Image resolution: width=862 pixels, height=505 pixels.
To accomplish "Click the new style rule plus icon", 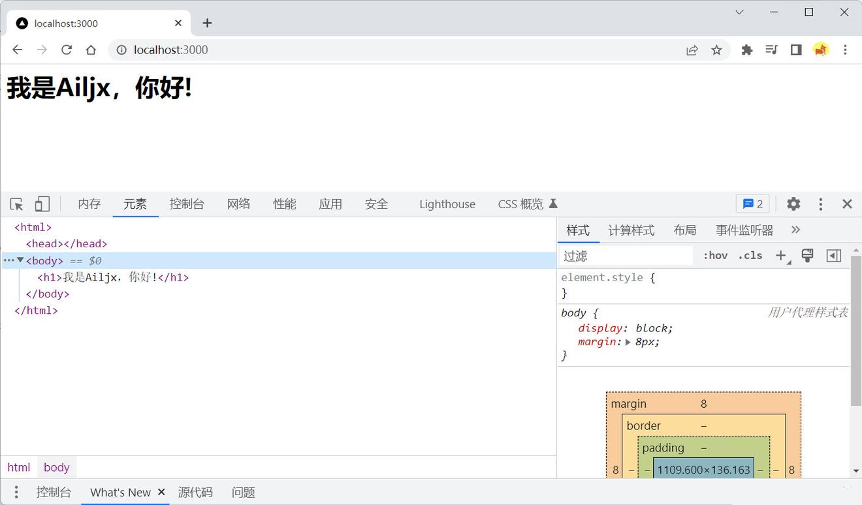I will (x=781, y=256).
